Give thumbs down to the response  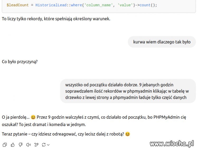[x=21, y=145]
